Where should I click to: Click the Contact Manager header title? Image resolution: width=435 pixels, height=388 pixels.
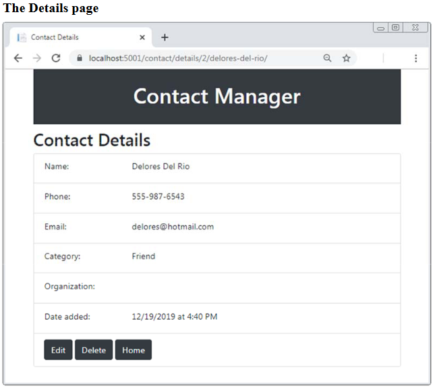[x=216, y=96]
